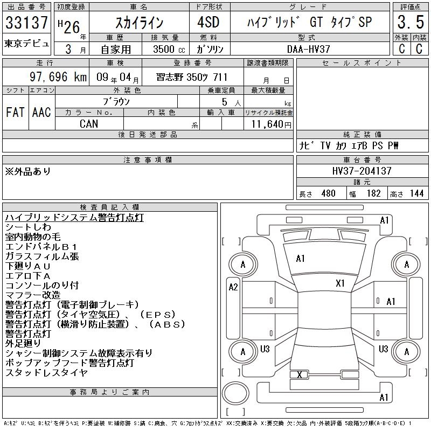
Task: Click inspector note ガラスフィルム張
Action: tap(42, 256)
